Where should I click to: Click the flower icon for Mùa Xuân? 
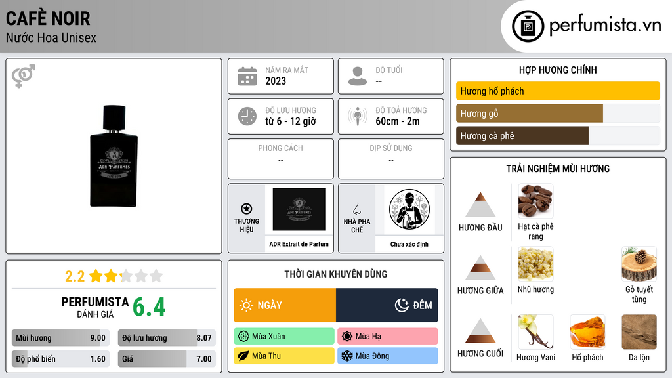pyautogui.click(x=243, y=337)
